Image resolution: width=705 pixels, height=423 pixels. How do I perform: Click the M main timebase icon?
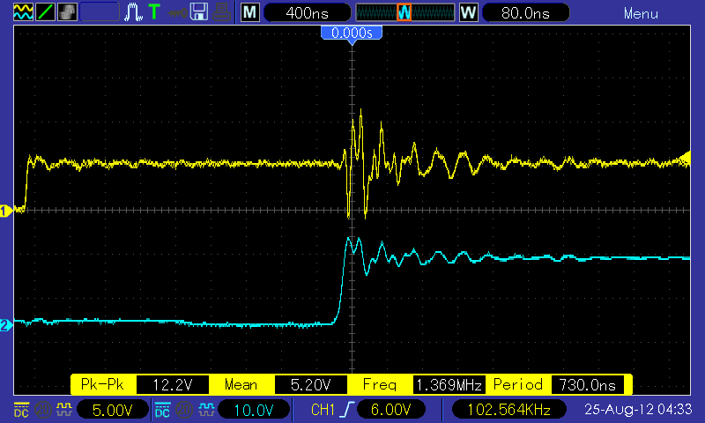250,12
